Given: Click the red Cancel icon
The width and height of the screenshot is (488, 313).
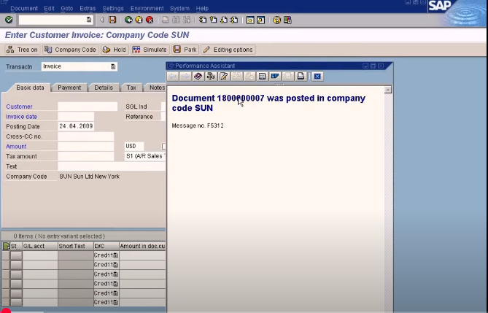Looking at the screenshot, I should pyautogui.click(x=150, y=20).
